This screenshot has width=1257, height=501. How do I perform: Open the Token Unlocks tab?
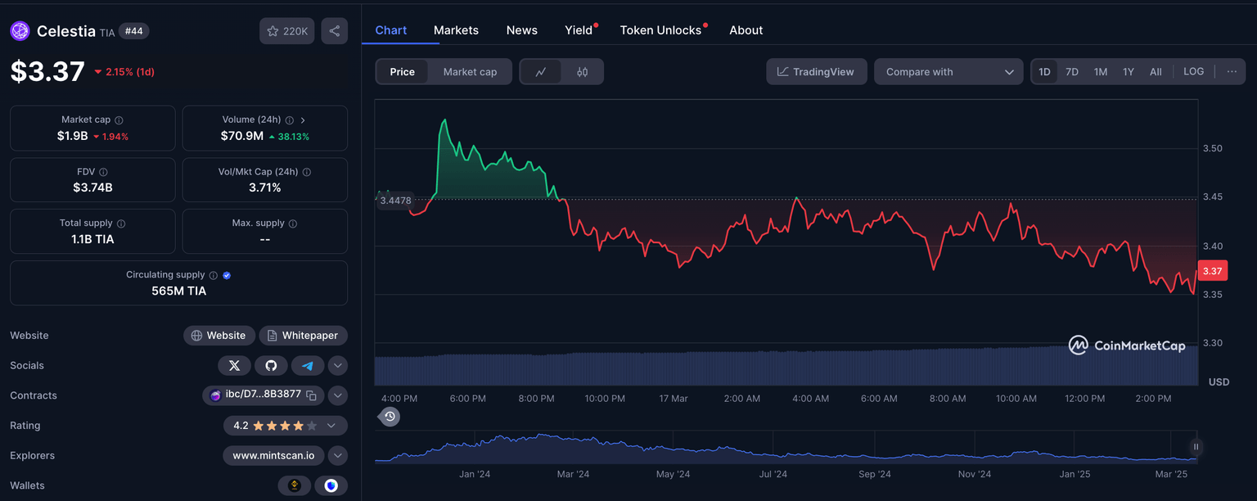pos(661,29)
